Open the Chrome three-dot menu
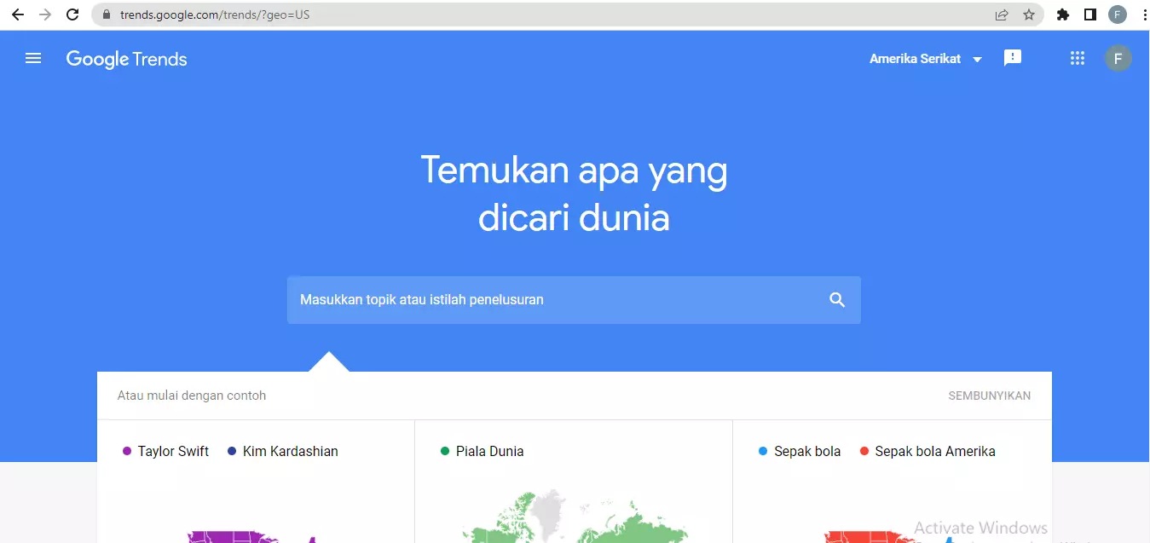1150x543 pixels. tap(1144, 14)
